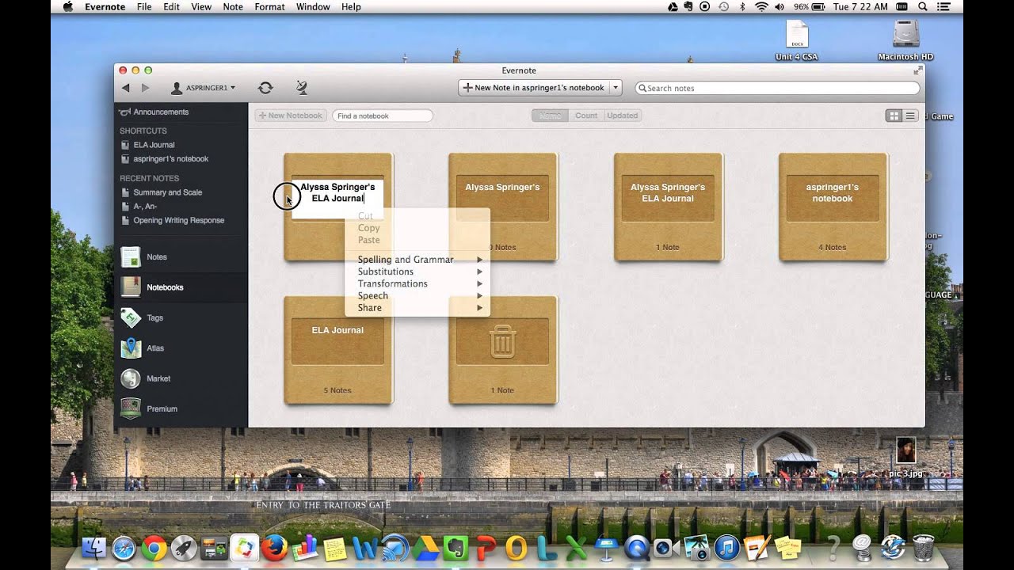Expand the Speech submenu

coord(417,296)
